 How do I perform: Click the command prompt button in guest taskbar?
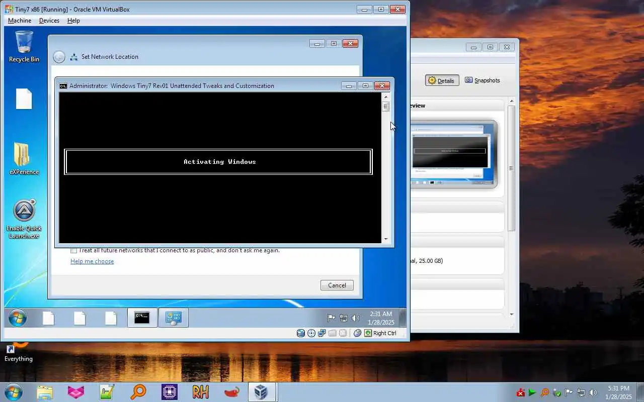(142, 318)
